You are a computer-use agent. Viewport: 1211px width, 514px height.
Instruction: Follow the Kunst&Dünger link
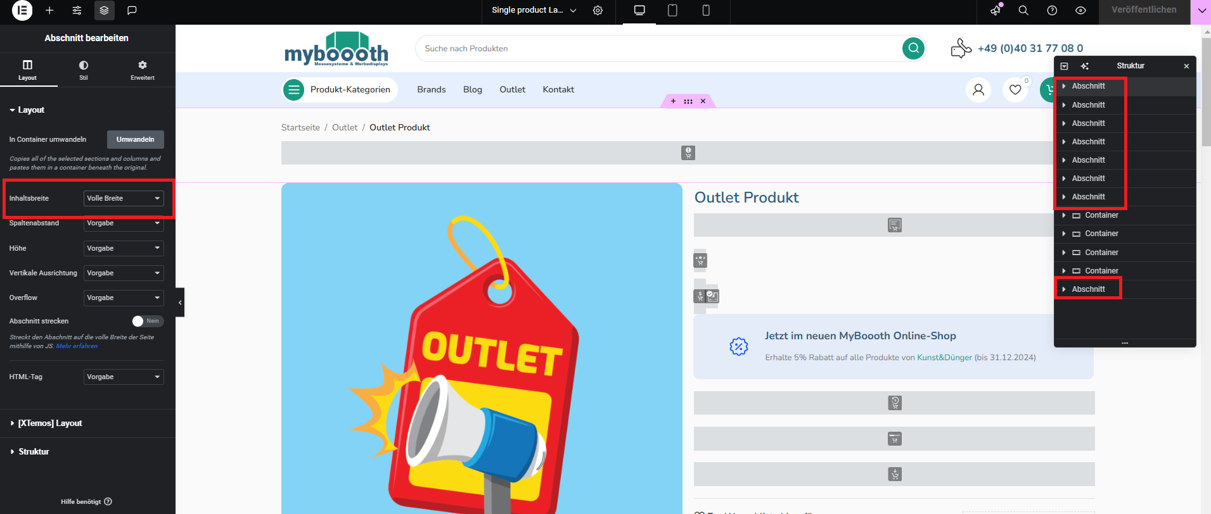pyautogui.click(x=944, y=358)
